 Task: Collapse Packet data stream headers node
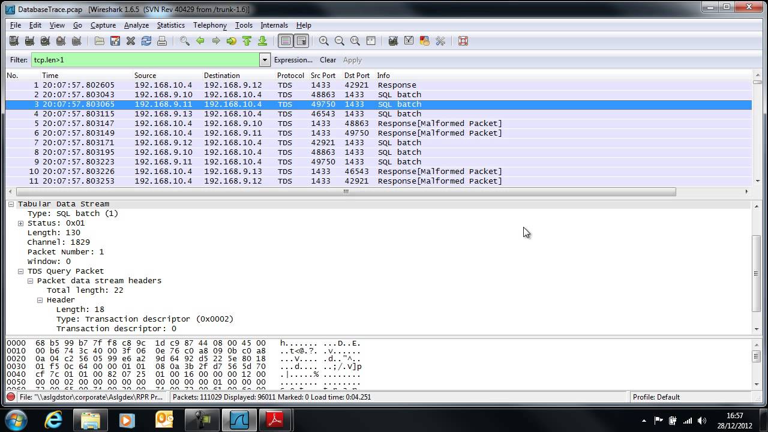point(30,281)
